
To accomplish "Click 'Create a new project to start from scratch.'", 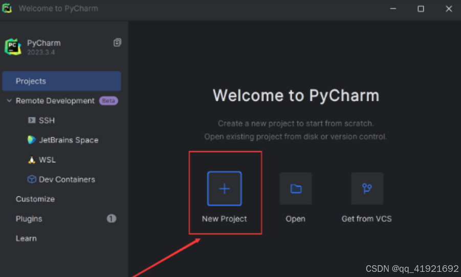I will (296, 123).
